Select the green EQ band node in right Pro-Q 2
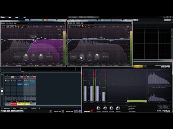Viewport: 173px width, 129px height. [x=111, y=41]
